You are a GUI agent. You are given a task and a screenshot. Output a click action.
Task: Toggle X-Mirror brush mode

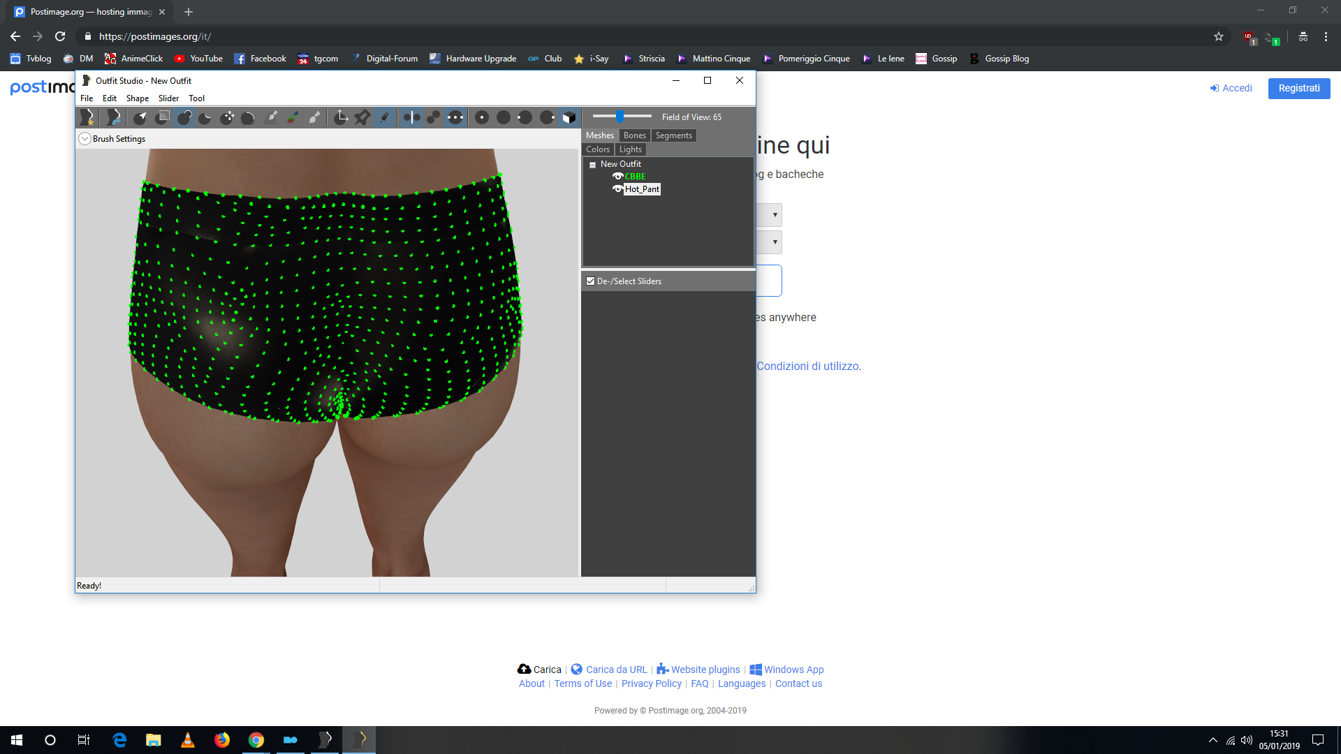tap(412, 117)
